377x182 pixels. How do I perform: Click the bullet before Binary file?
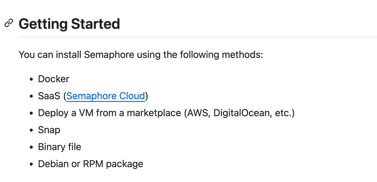click(x=31, y=147)
